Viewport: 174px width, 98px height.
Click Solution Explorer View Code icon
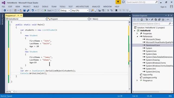(168, 20)
